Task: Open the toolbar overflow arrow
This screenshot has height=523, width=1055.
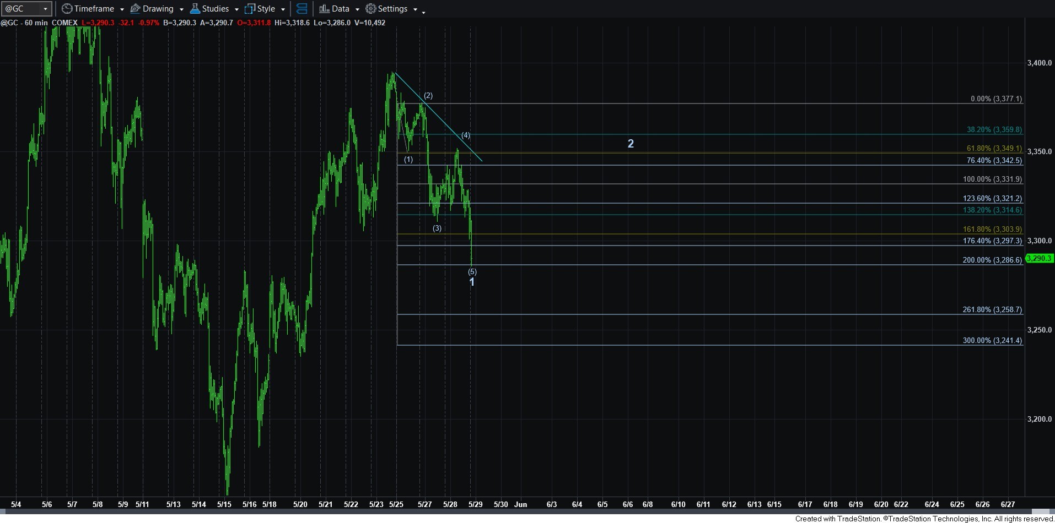Action: tap(423, 12)
